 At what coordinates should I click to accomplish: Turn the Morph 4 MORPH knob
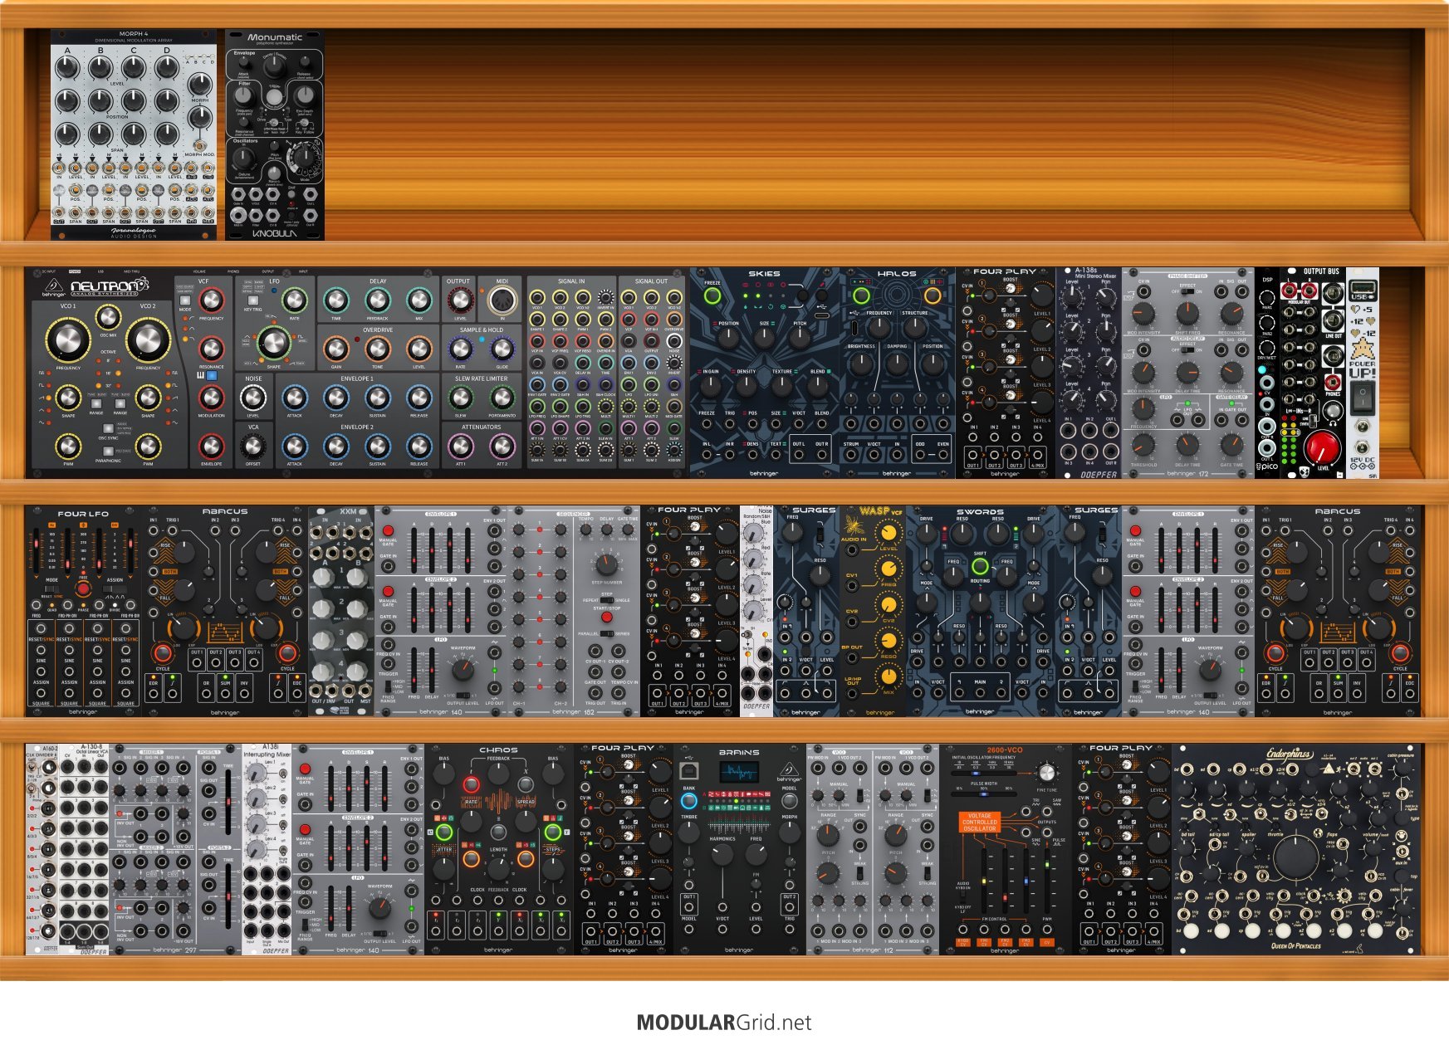click(x=199, y=85)
